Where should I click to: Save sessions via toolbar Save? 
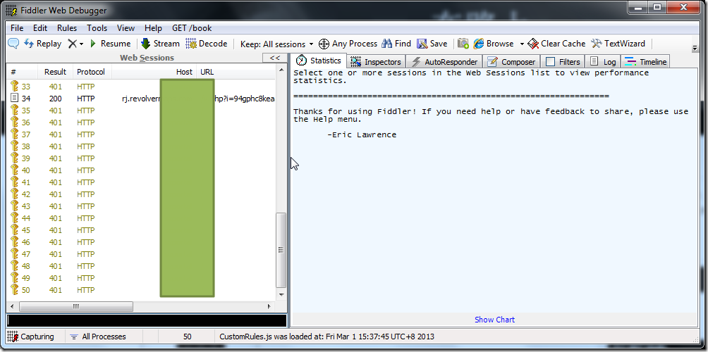pyautogui.click(x=432, y=44)
